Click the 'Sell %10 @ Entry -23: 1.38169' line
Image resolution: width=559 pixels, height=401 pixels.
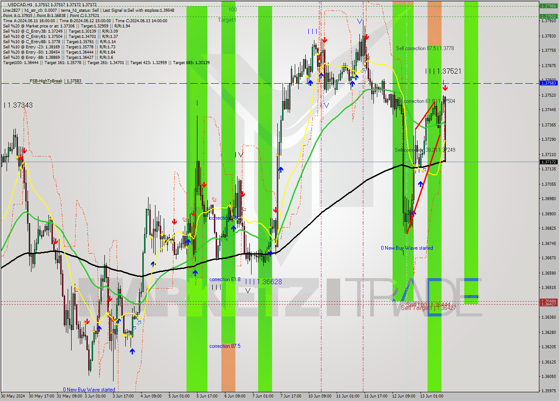[x=59, y=47]
